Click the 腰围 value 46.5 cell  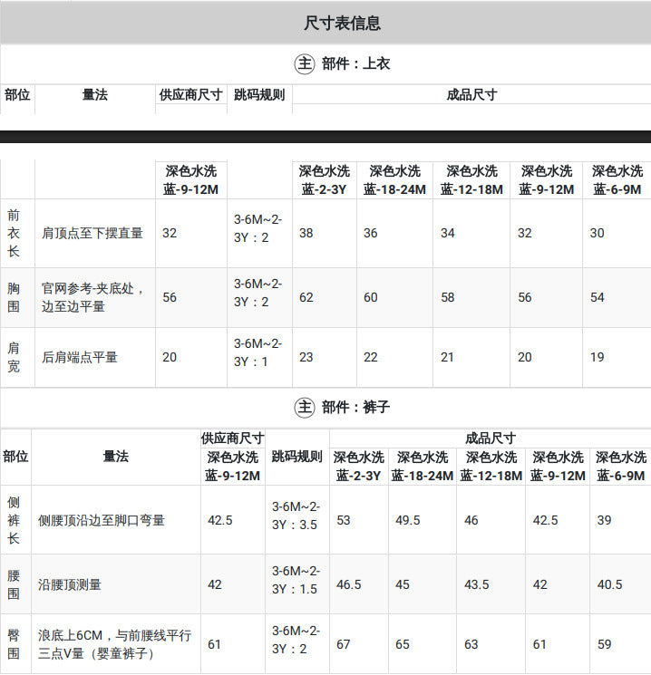tap(359, 584)
